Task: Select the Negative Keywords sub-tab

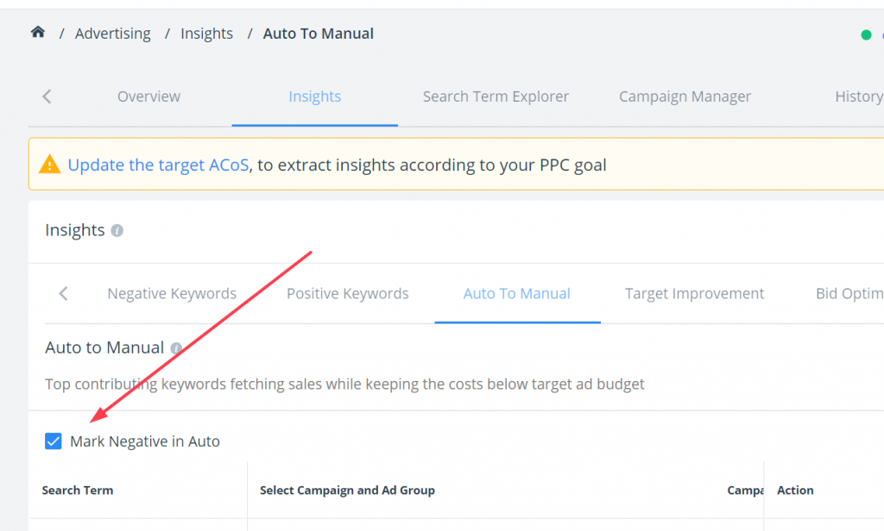Action: click(x=172, y=293)
